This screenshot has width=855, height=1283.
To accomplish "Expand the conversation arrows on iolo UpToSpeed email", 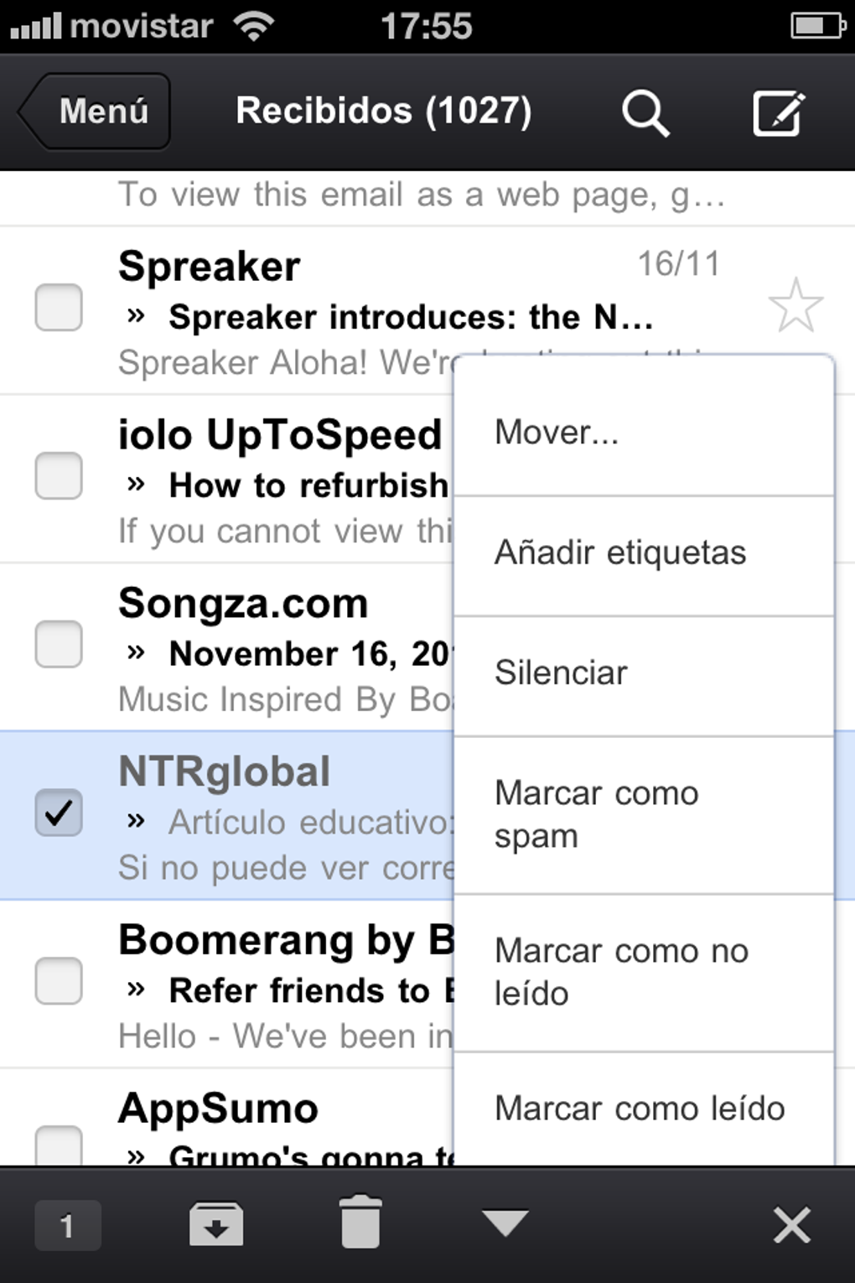I will (136, 484).
